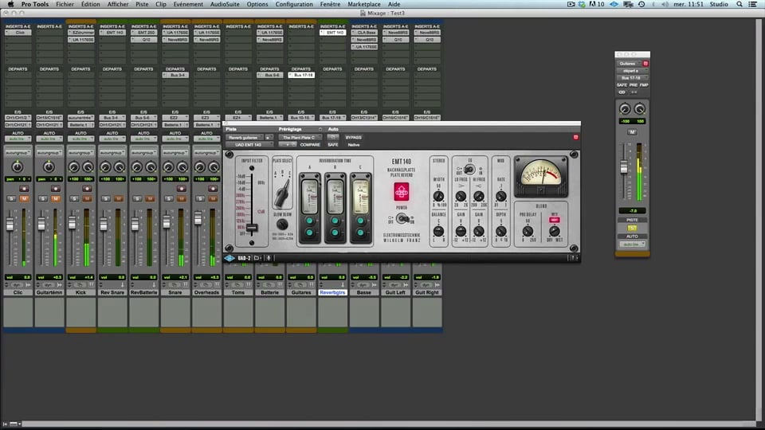
Task: Click plate A upper green reverb time button
Action: [309, 221]
